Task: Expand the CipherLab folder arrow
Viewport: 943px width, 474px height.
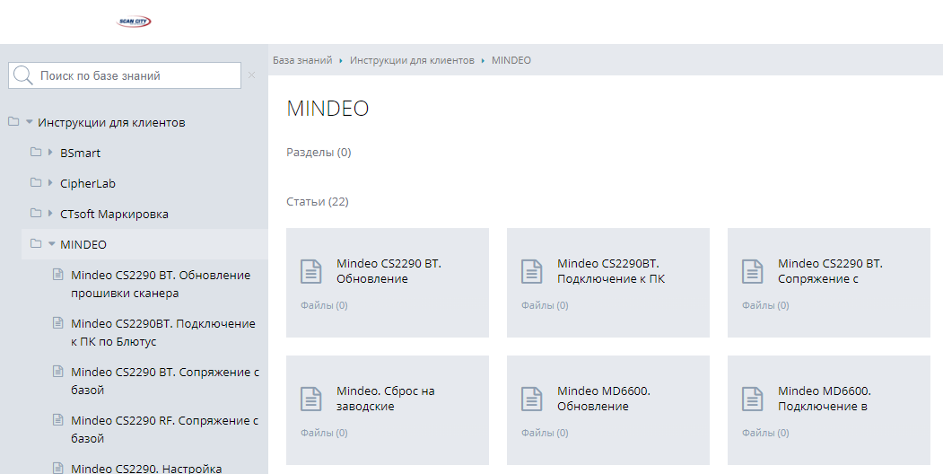Action: tap(50, 182)
